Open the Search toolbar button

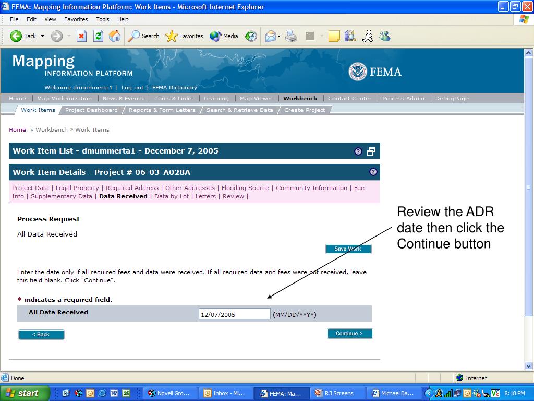(x=143, y=36)
